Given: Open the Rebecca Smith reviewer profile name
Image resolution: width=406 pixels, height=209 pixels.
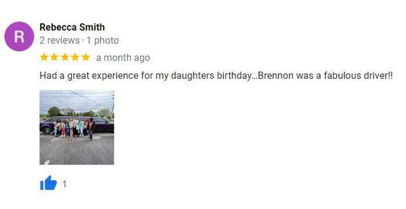Looking at the screenshot, I should point(72,27).
